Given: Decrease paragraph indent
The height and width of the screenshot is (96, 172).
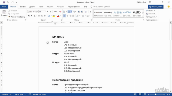Looking at the screenshot, I should click(x=79, y=12).
